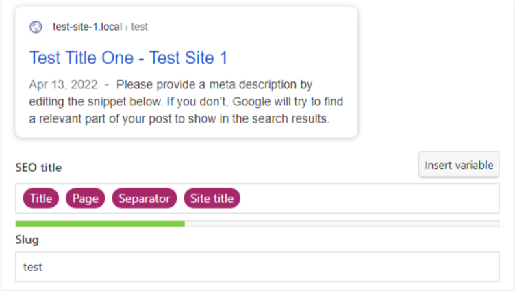Select the Title variable tag

coord(40,199)
